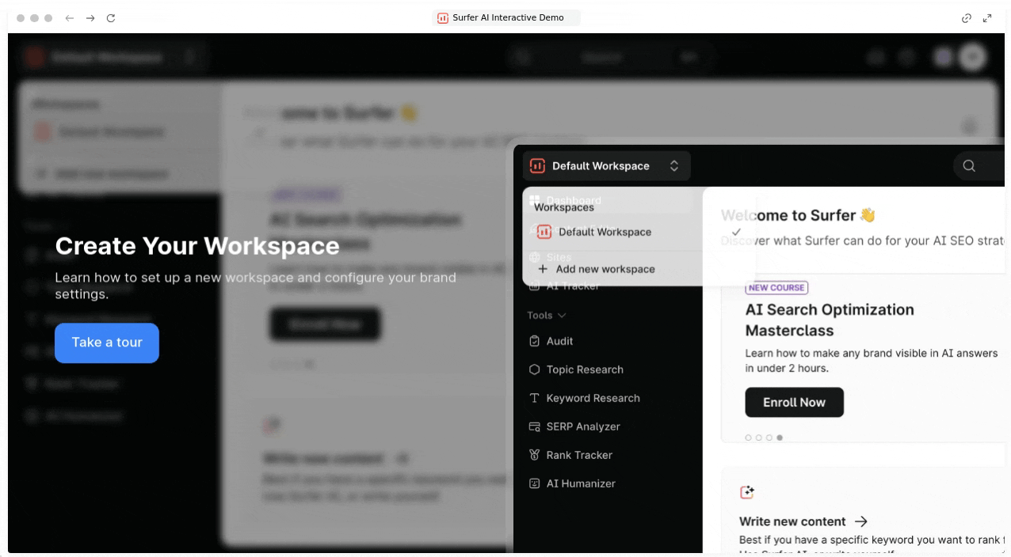Viewport: 1011px width, 557px height.
Task: Click the Surfer logo in workspace switcher
Action: [x=537, y=166]
